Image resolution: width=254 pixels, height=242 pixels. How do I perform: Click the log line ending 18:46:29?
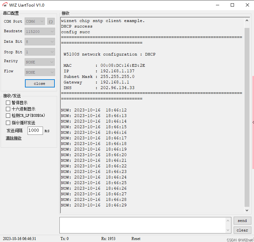click(x=94, y=205)
